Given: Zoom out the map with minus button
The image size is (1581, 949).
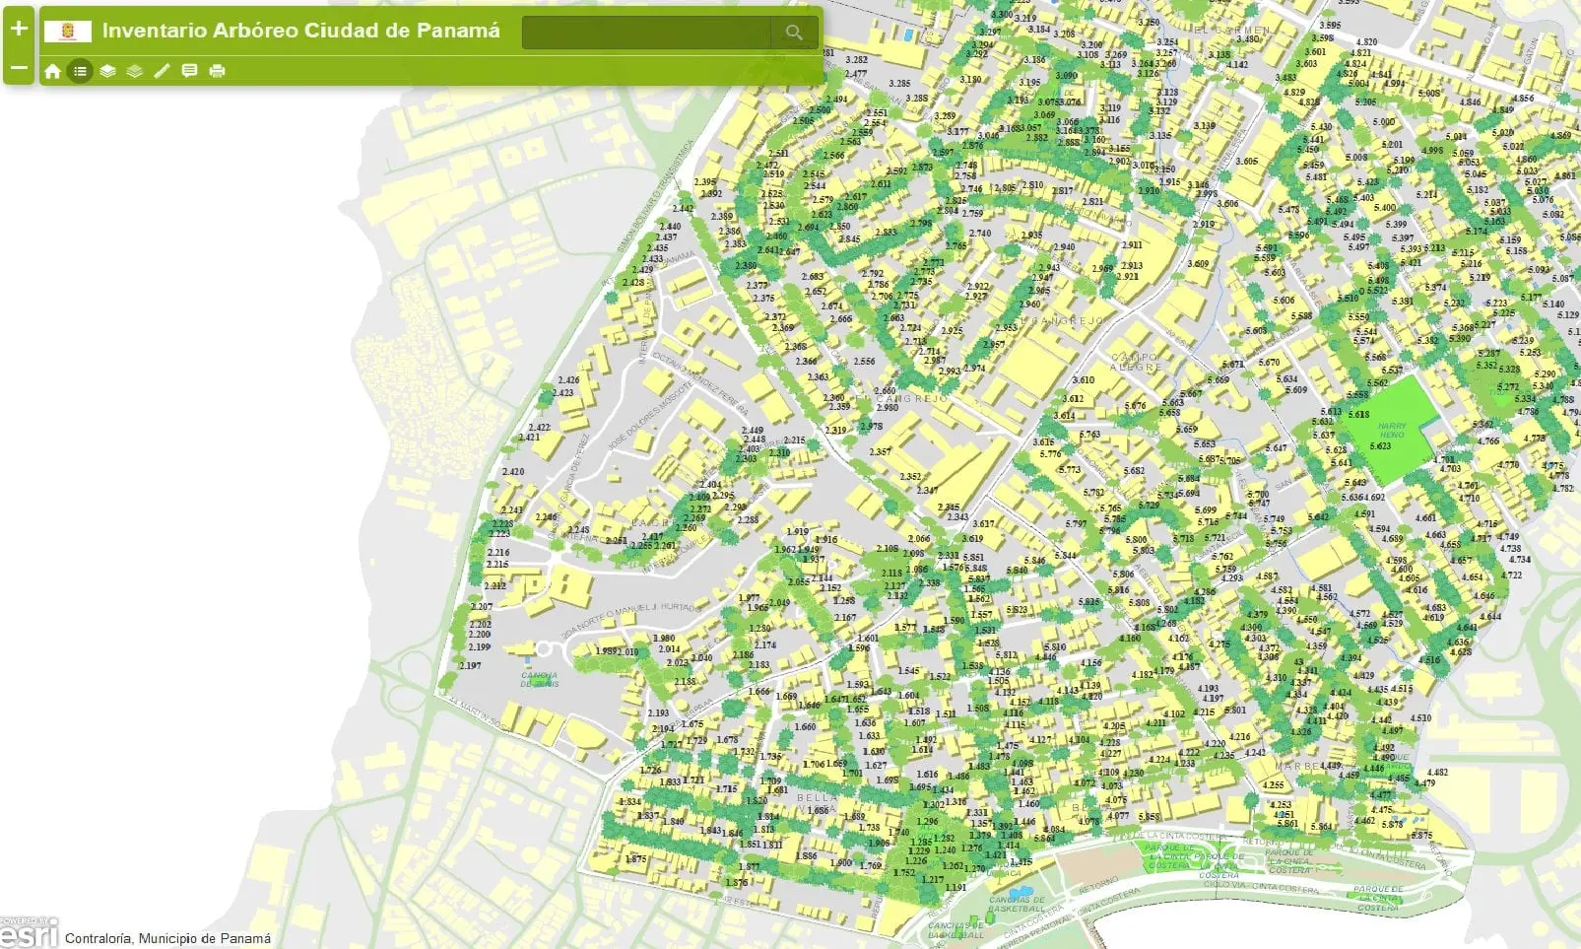Looking at the screenshot, I should point(19,67).
